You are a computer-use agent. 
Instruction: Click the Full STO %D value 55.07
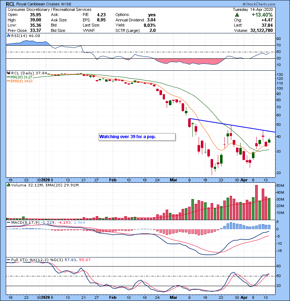coord(84,260)
